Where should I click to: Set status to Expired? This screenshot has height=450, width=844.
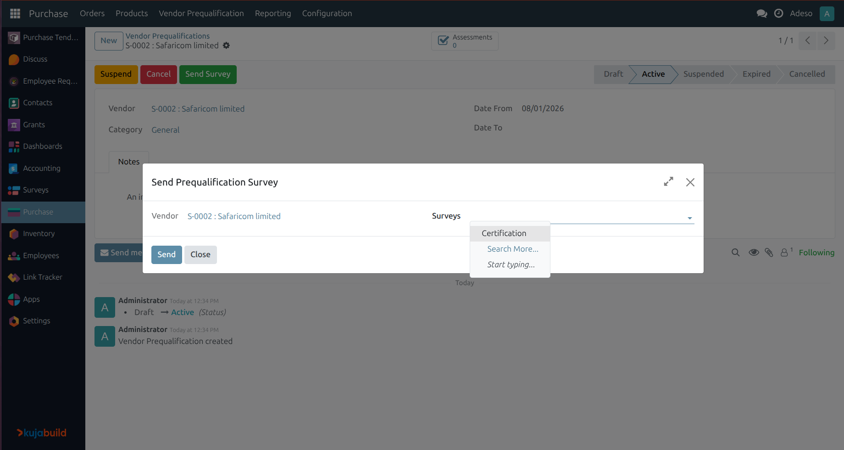click(x=756, y=74)
